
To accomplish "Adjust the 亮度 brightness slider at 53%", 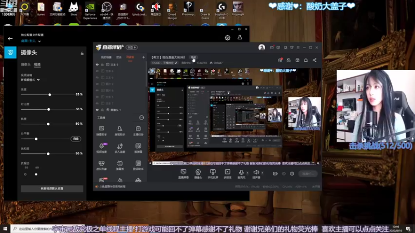I will click(x=49, y=95).
